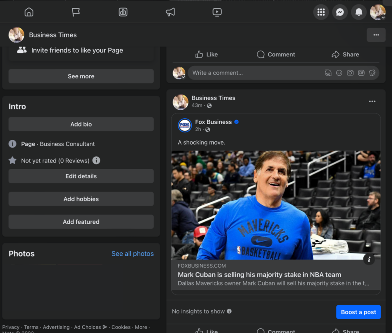Click the FOXBUSINESS.COM source label
The image size is (392, 333).
[x=202, y=266]
